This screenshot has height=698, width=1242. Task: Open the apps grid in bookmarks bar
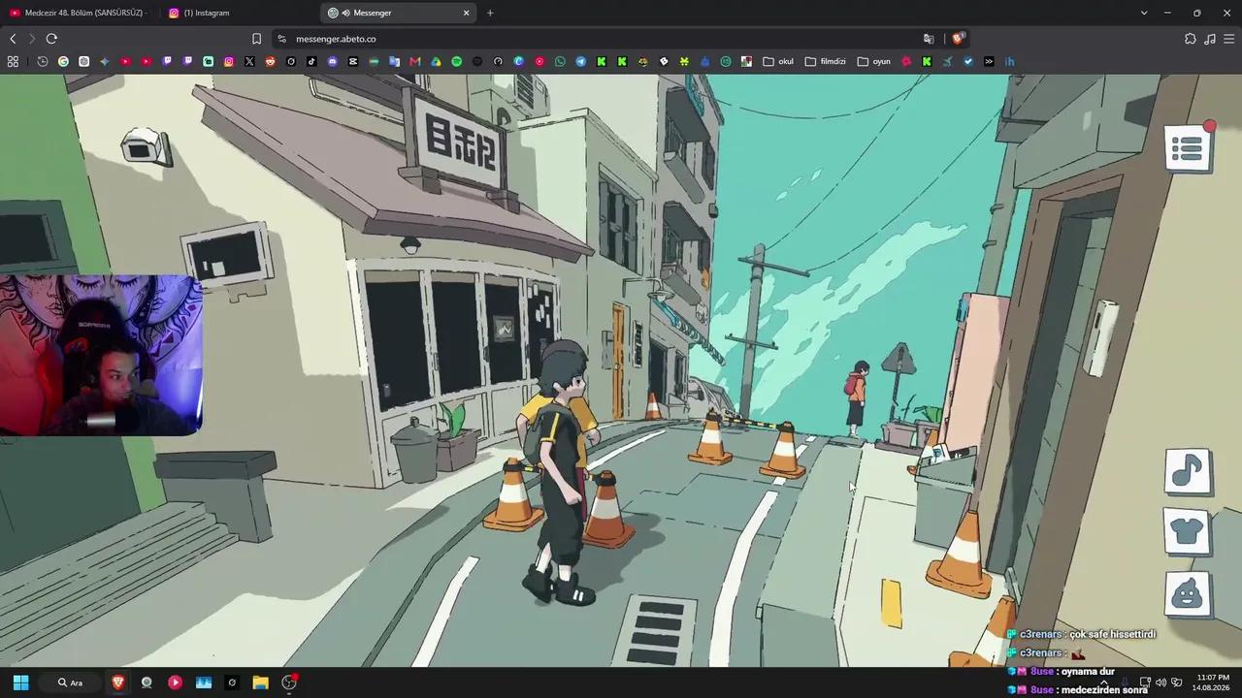[x=13, y=61]
